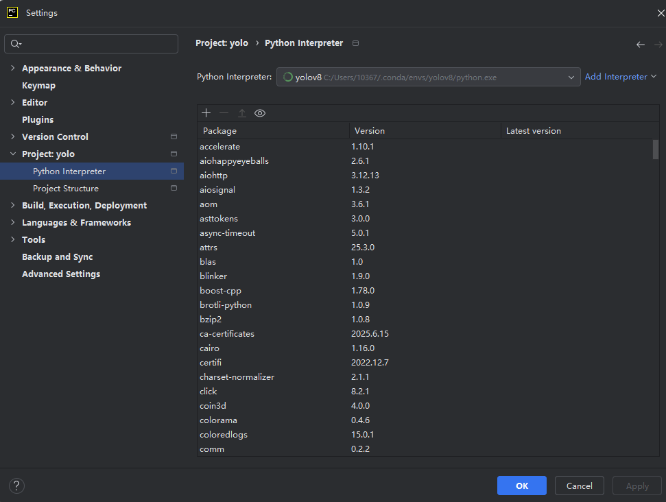This screenshot has width=666, height=502.
Task: Select the aiohappyeyeballs package row
Action: (425, 161)
